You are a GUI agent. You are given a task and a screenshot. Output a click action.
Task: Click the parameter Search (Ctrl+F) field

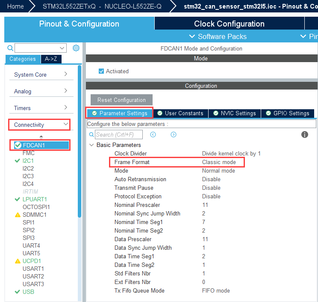pyautogui.click(x=119, y=135)
